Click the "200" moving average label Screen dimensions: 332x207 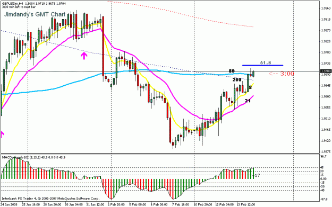pos(237,80)
